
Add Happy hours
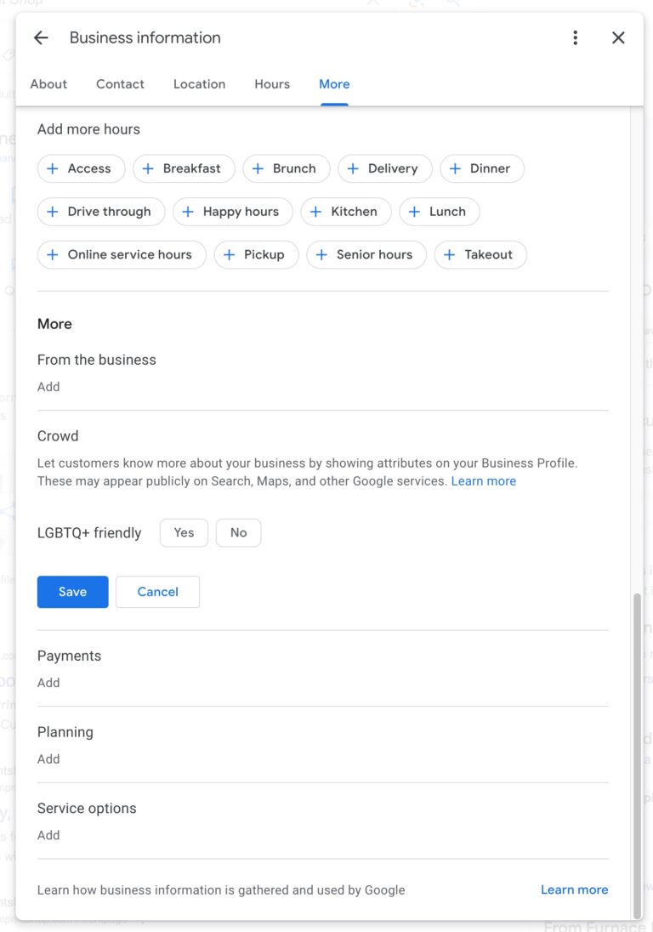(233, 212)
